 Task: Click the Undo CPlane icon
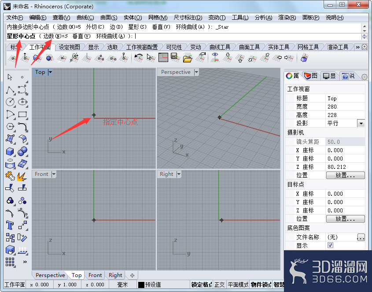click(x=139, y=58)
